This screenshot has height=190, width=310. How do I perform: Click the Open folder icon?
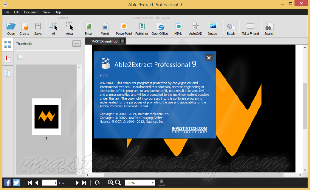click(11, 26)
